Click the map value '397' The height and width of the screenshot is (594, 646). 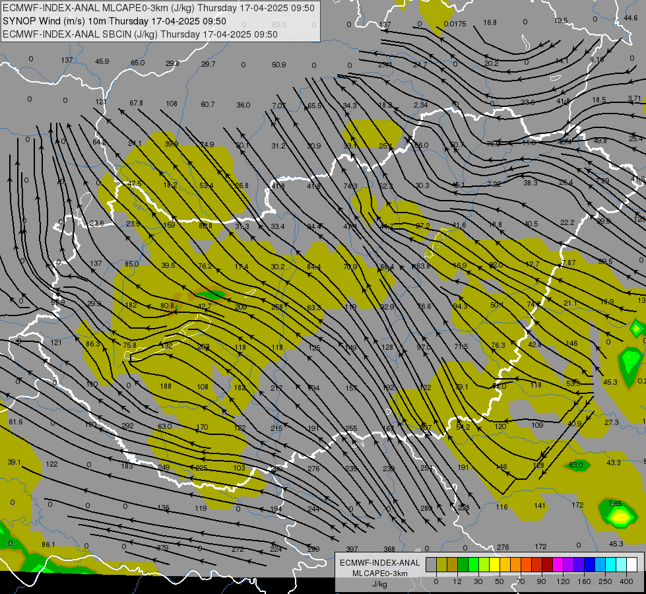(x=352, y=549)
